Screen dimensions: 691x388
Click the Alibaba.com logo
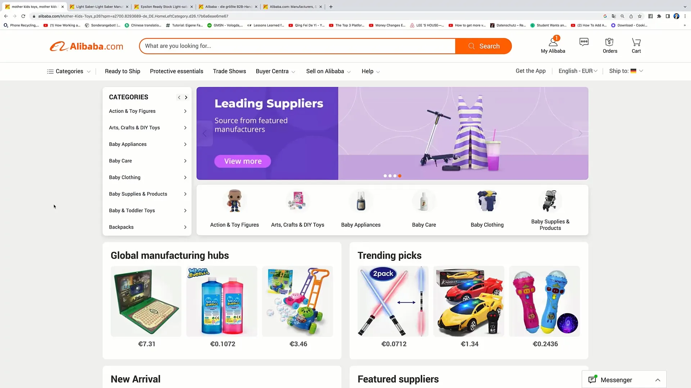(x=86, y=46)
